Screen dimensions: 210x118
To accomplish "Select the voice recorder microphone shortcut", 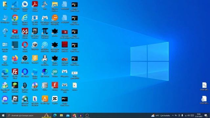I will pos(45,60).
